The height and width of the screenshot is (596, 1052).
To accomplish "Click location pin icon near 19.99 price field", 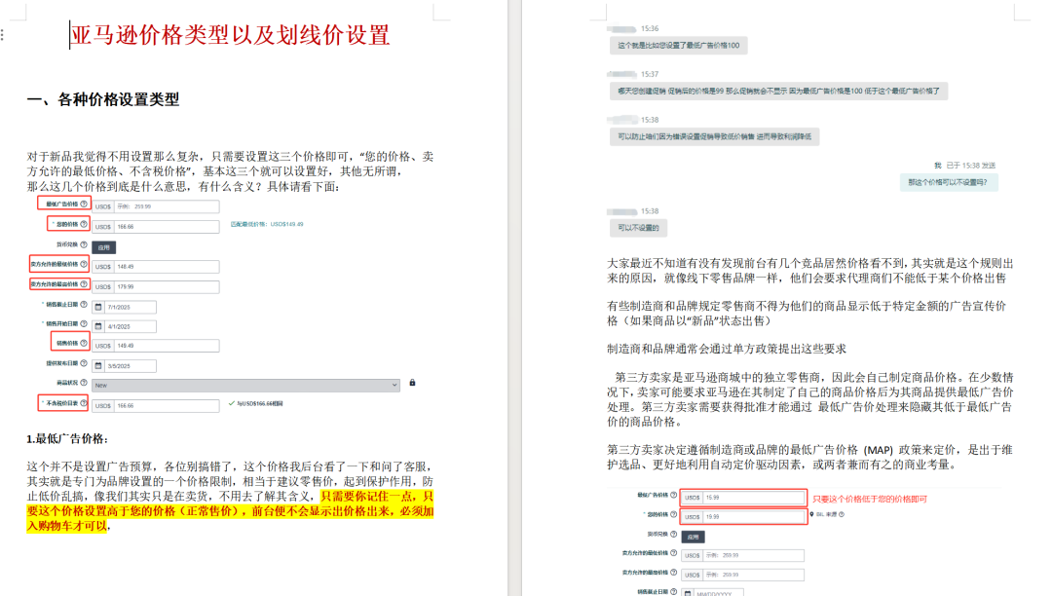I will (811, 515).
